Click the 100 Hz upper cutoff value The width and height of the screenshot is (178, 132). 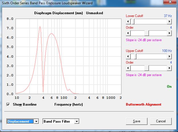point(167,51)
